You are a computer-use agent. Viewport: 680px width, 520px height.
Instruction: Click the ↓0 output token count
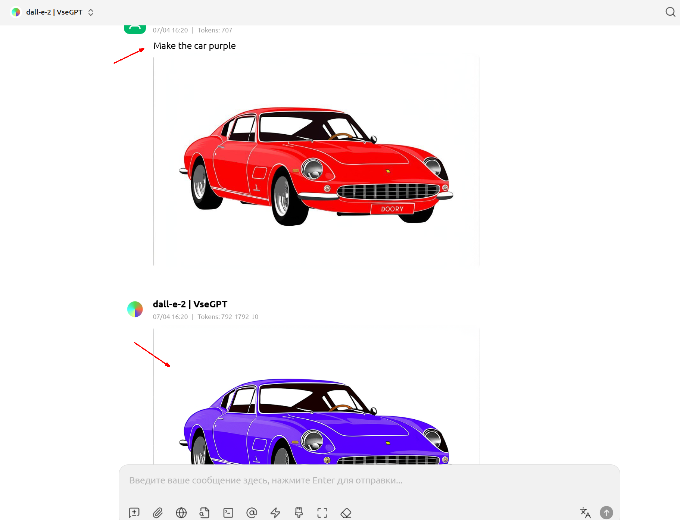255,317
